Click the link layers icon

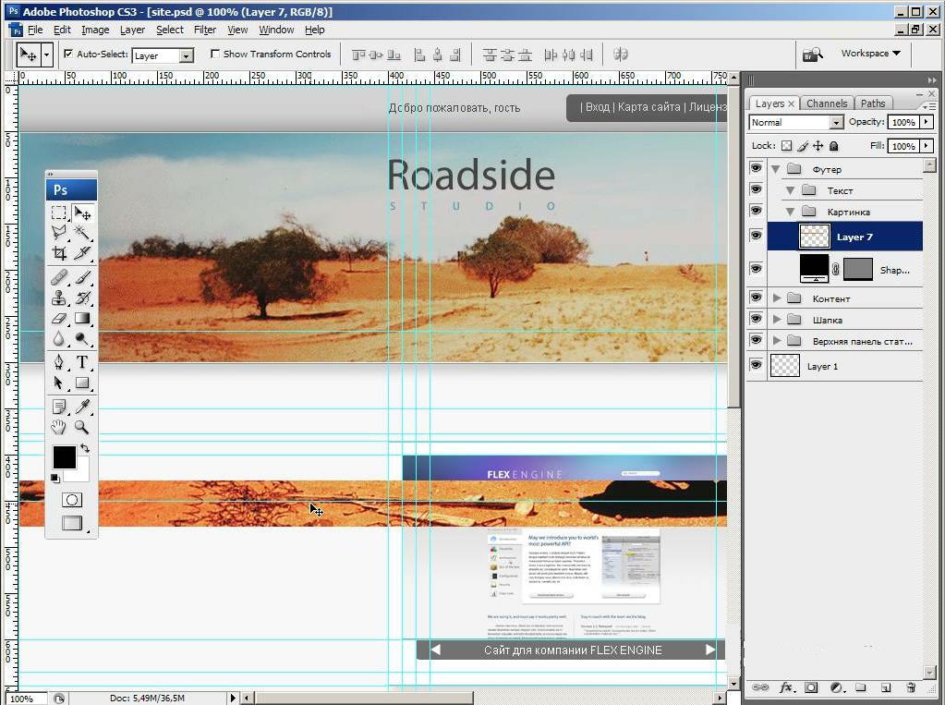click(760, 687)
